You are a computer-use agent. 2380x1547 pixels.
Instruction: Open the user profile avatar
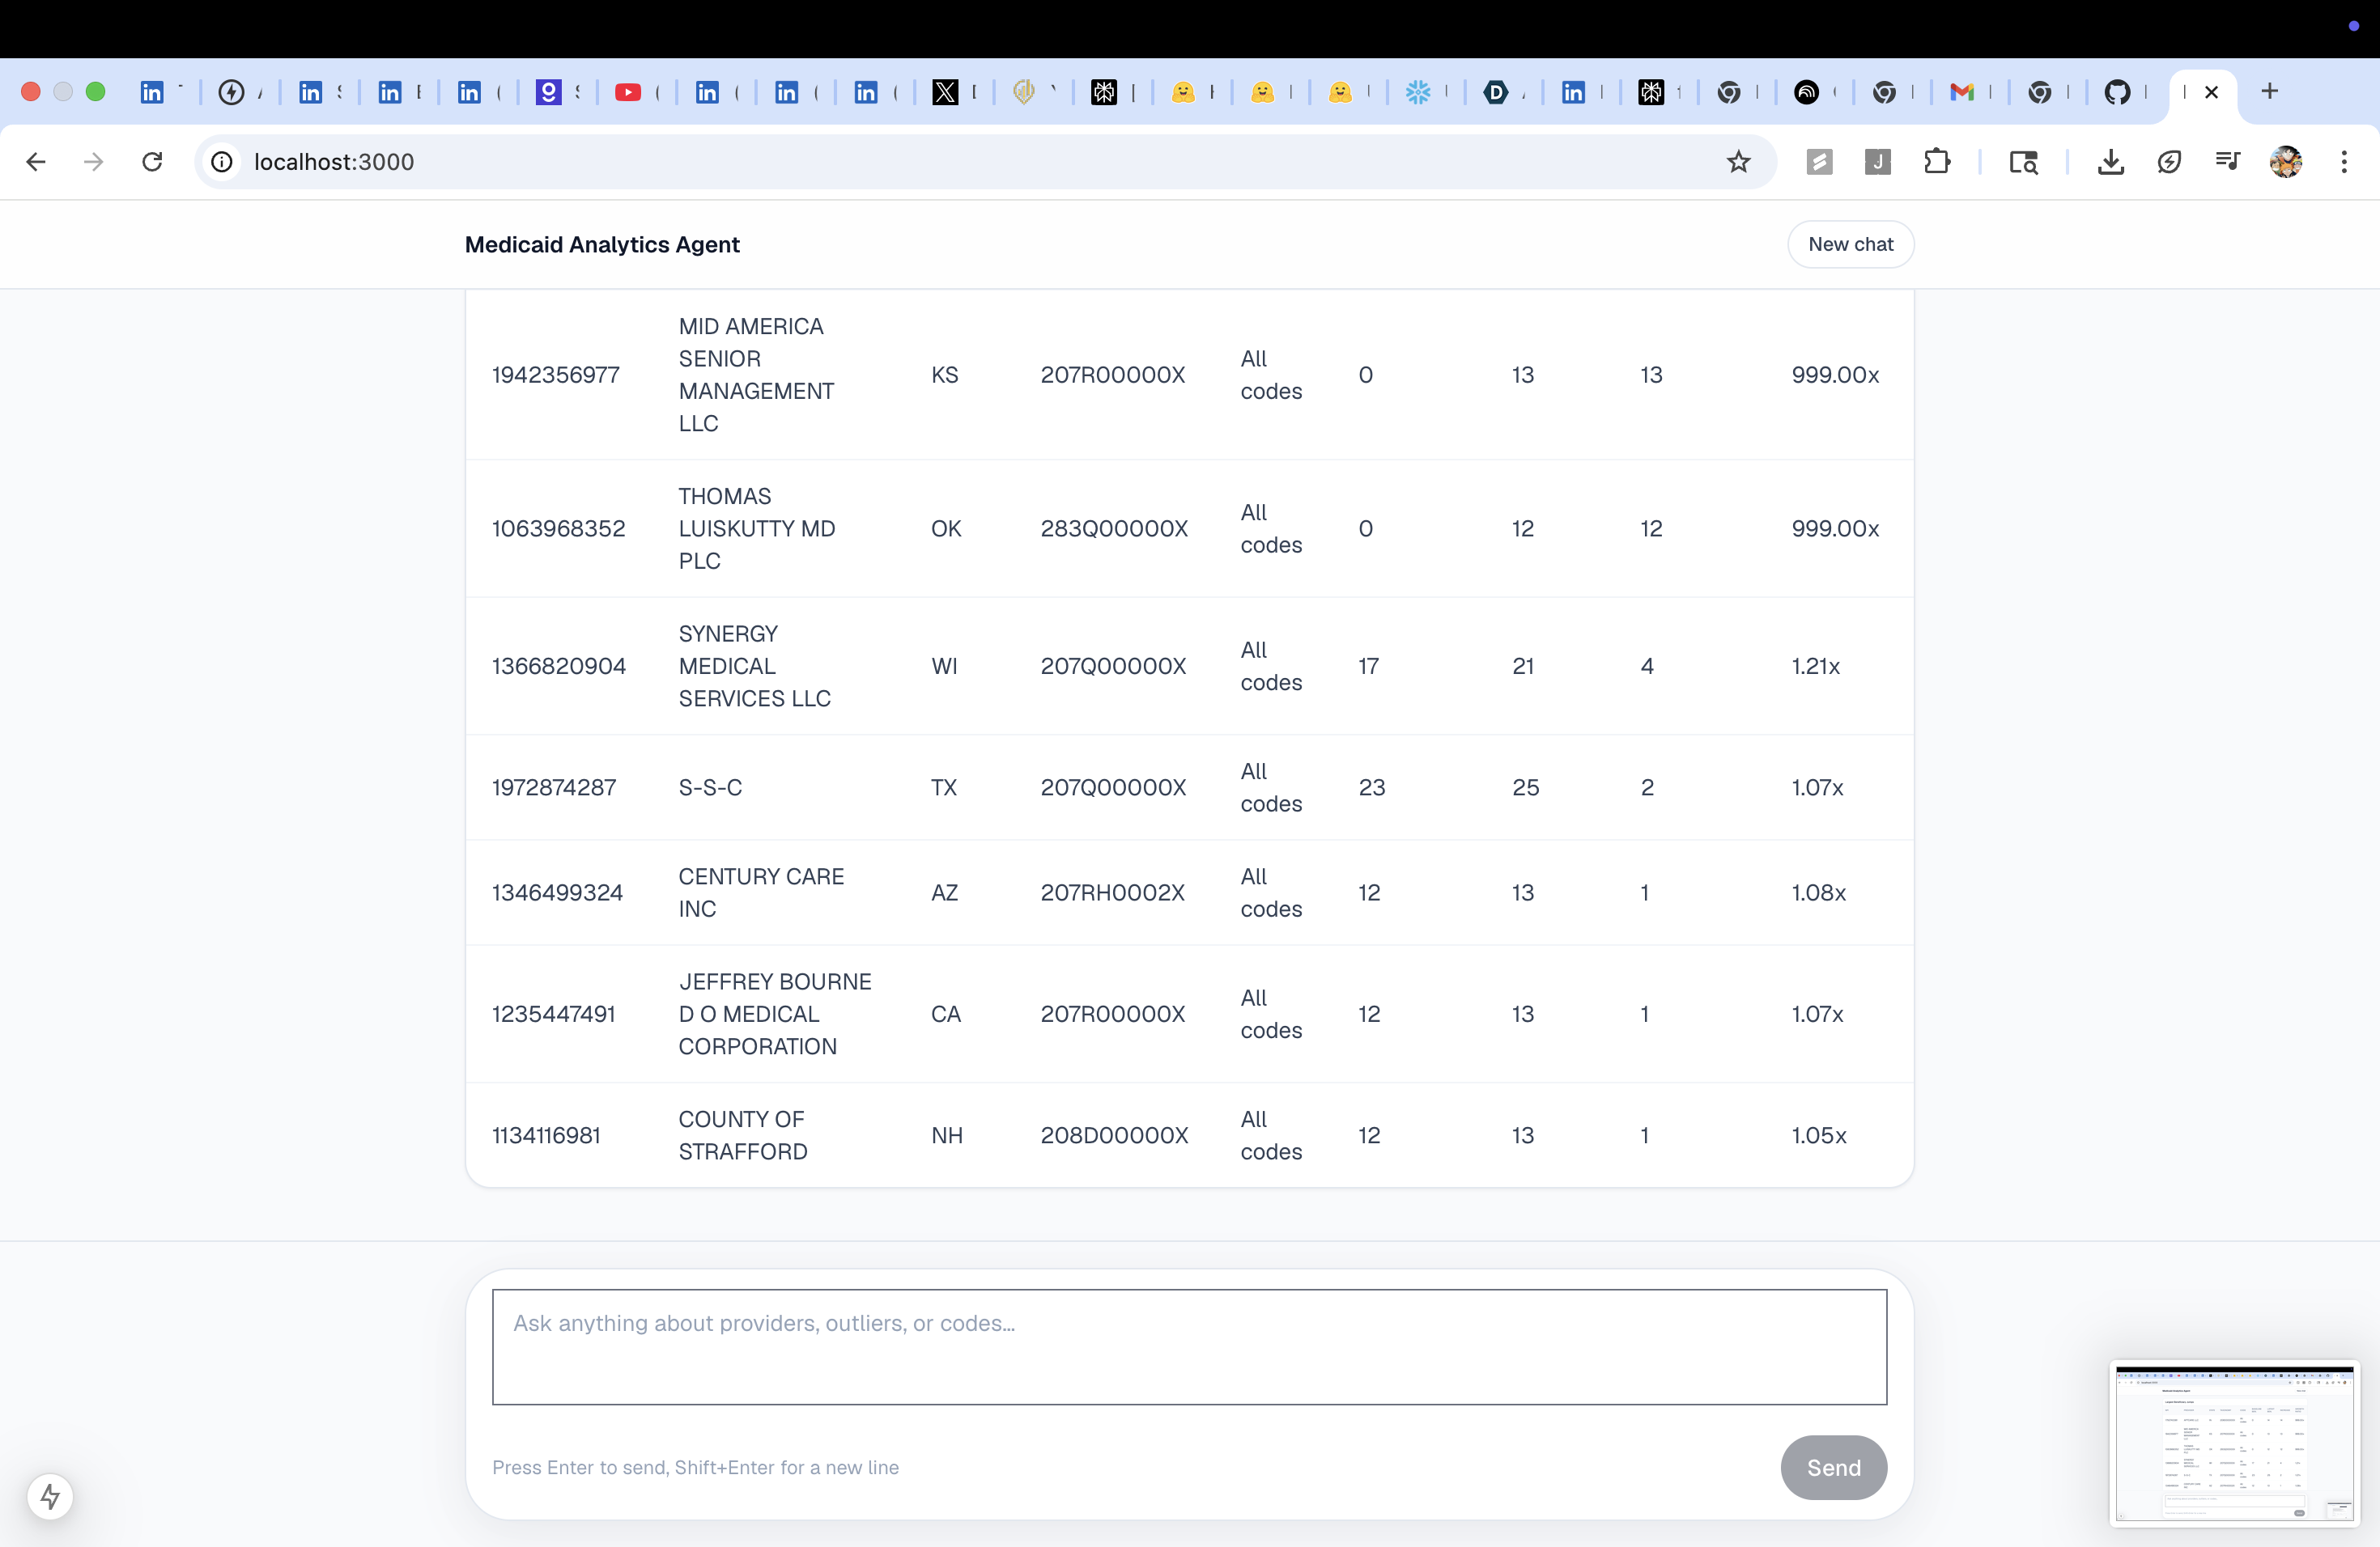[x=2285, y=162]
